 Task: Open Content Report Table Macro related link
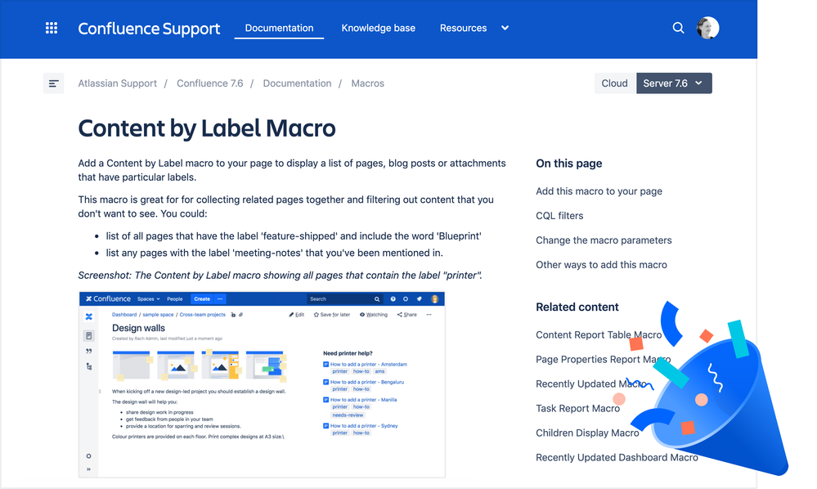tap(599, 334)
